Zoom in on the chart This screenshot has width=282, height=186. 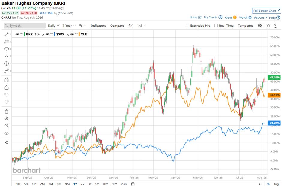7,118
